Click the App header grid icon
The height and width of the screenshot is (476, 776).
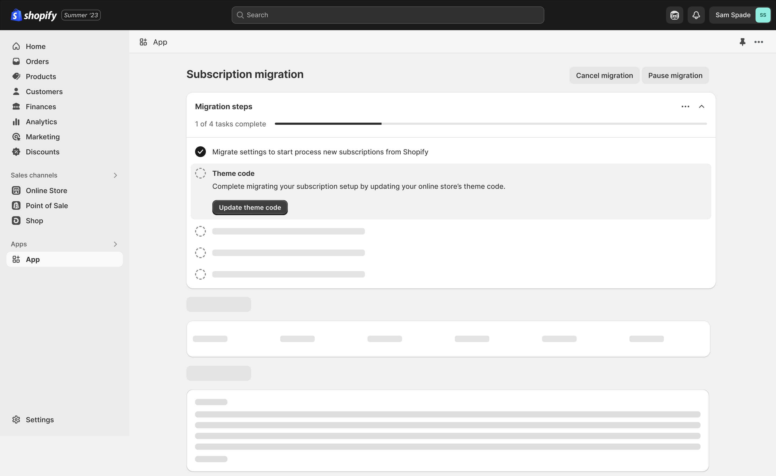(x=143, y=42)
